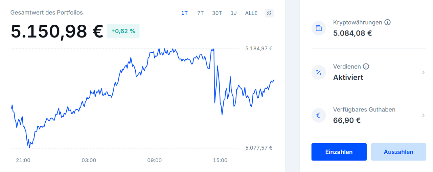Click the percent icon beside Verdienen
Image resolution: width=433 pixels, height=172 pixels.
[x=318, y=72]
